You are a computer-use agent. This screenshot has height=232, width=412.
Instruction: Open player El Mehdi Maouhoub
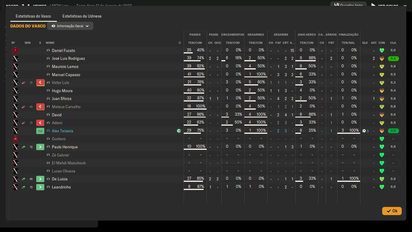(x=69, y=163)
